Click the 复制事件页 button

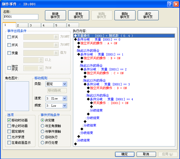(79, 15)
